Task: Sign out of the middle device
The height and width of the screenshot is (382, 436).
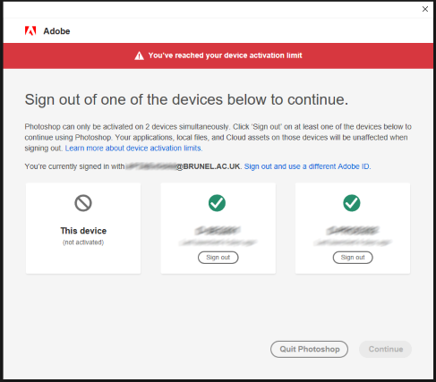Action: coord(218,258)
